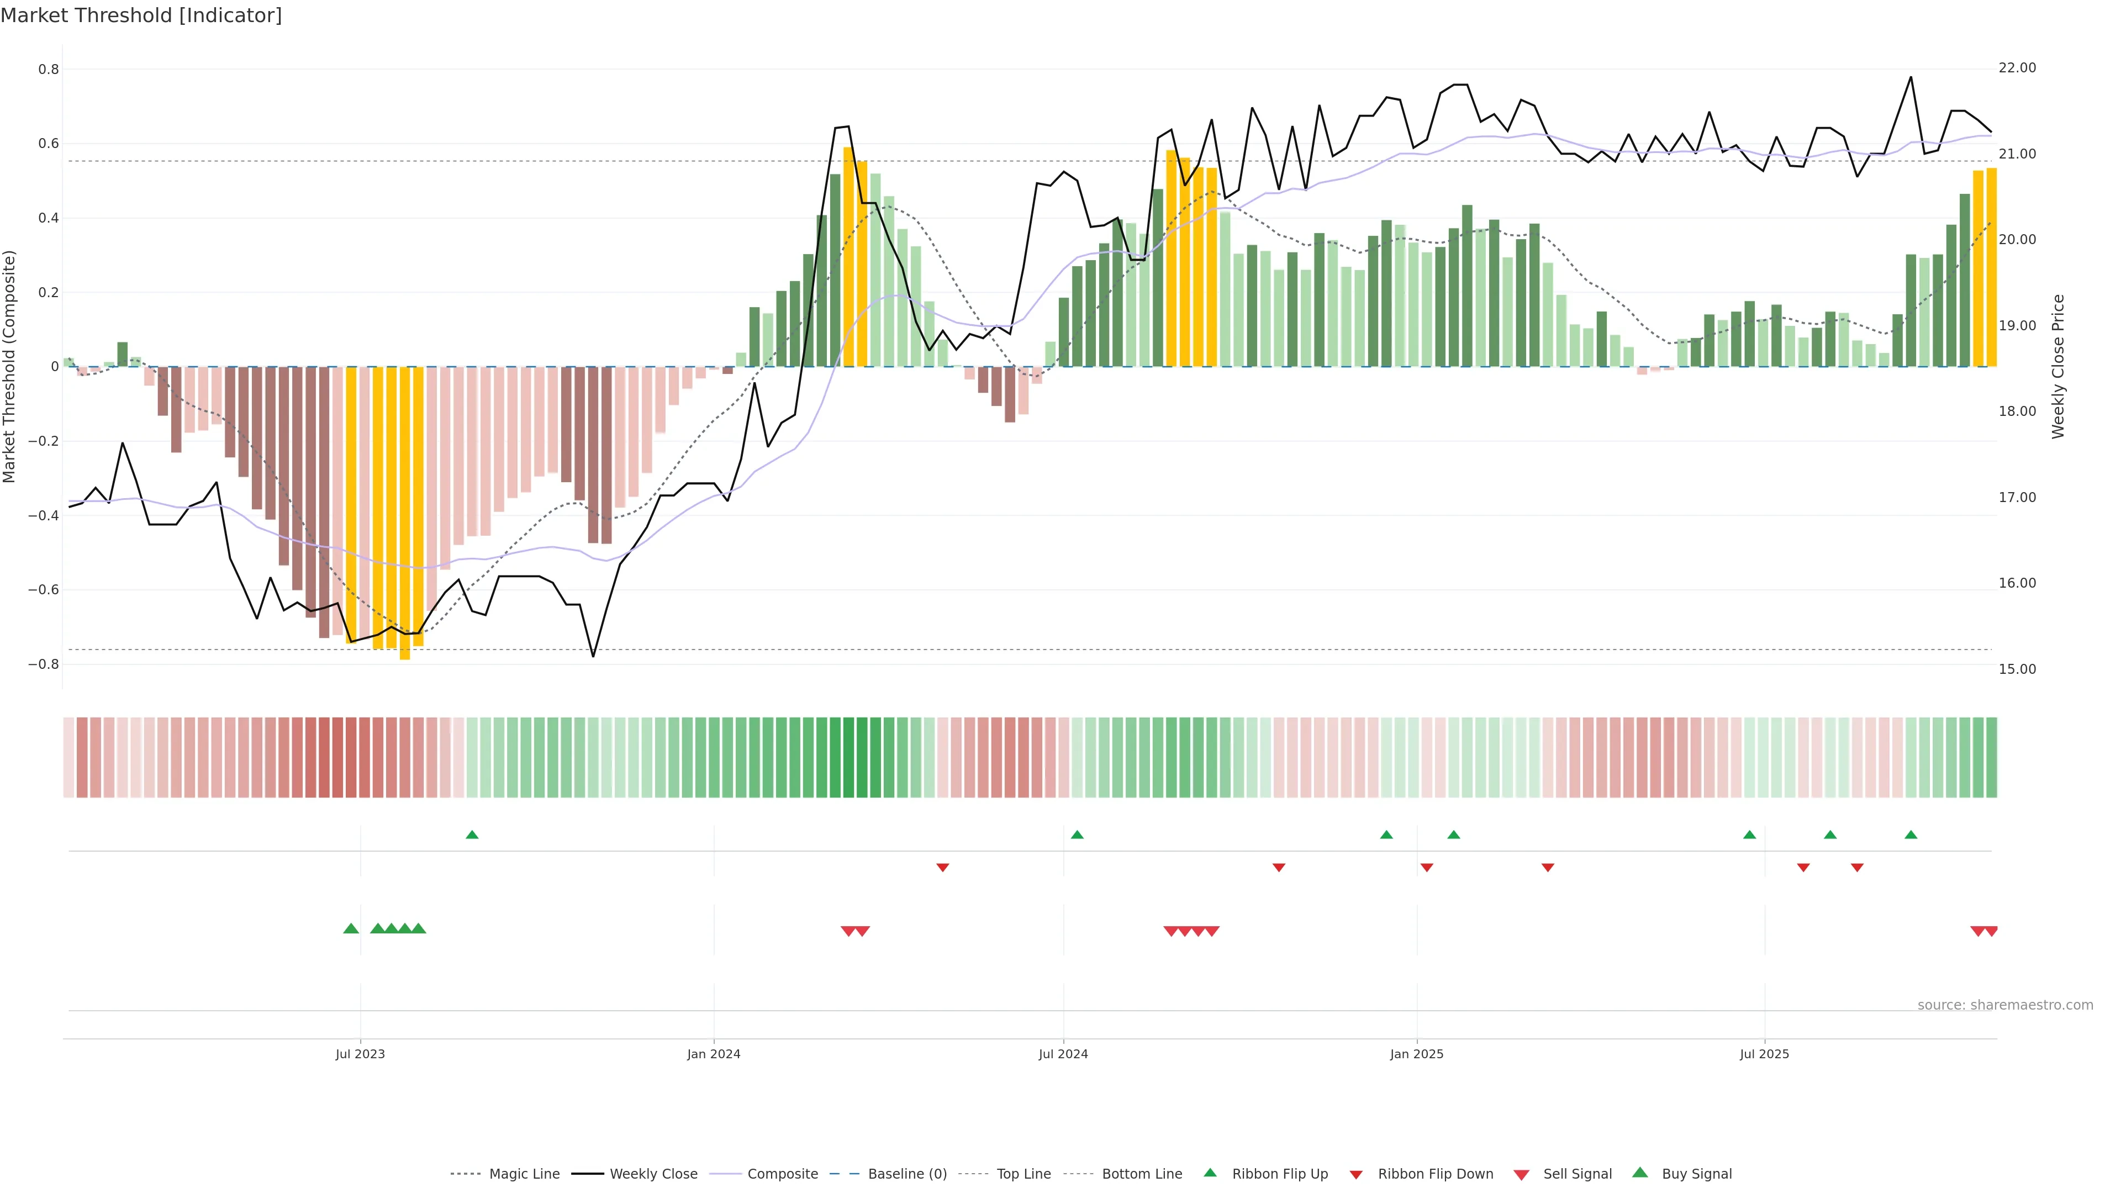Toggle the Ribbon Flip Down legend icon
This screenshot has width=2121, height=1193.
pos(1356,1175)
